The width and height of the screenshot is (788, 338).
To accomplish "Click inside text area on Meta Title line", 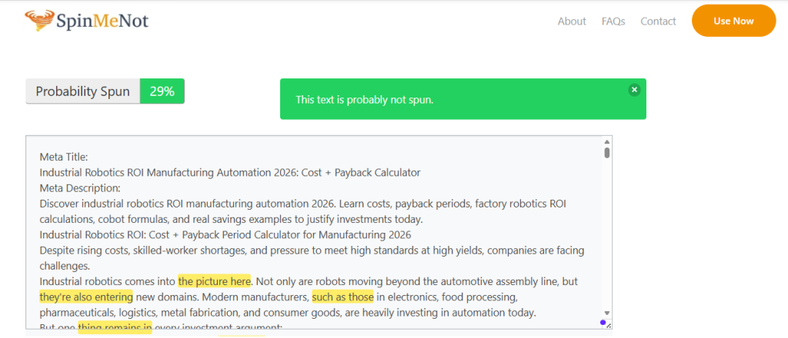I will point(64,157).
